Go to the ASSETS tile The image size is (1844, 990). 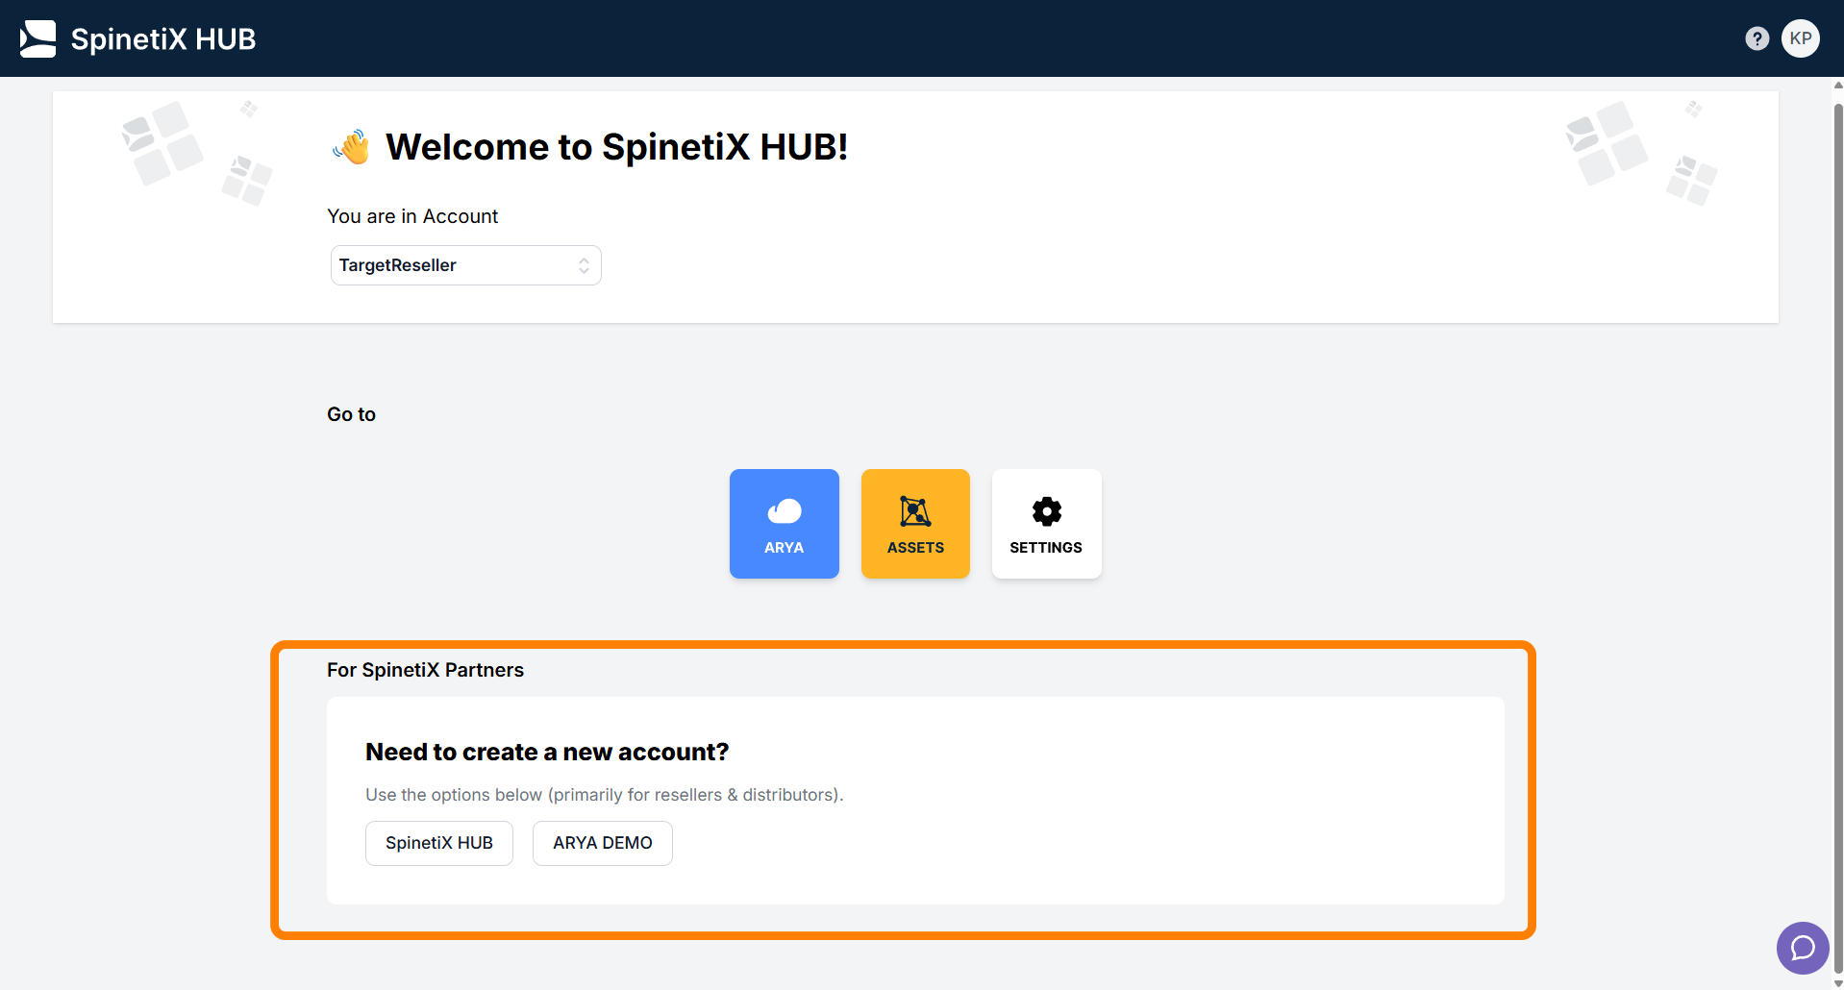tap(915, 524)
